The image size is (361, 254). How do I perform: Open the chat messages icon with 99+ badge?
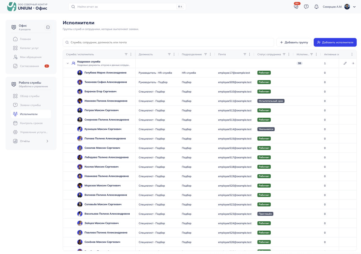(296, 7)
